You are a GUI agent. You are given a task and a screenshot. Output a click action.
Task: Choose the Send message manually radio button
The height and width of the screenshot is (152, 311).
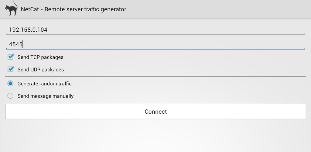coord(10,96)
